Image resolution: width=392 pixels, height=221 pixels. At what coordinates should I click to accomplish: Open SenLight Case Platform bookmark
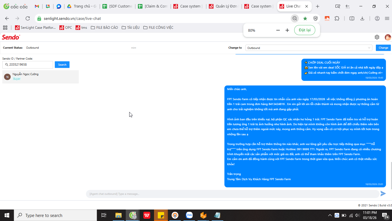coord(35,28)
